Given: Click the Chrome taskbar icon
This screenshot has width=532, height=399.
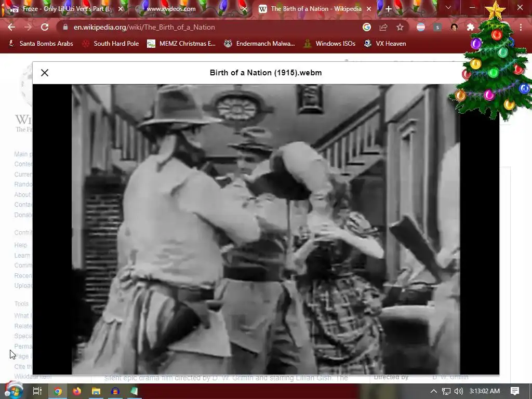Looking at the screenshot, I should [x=58, y=391].
